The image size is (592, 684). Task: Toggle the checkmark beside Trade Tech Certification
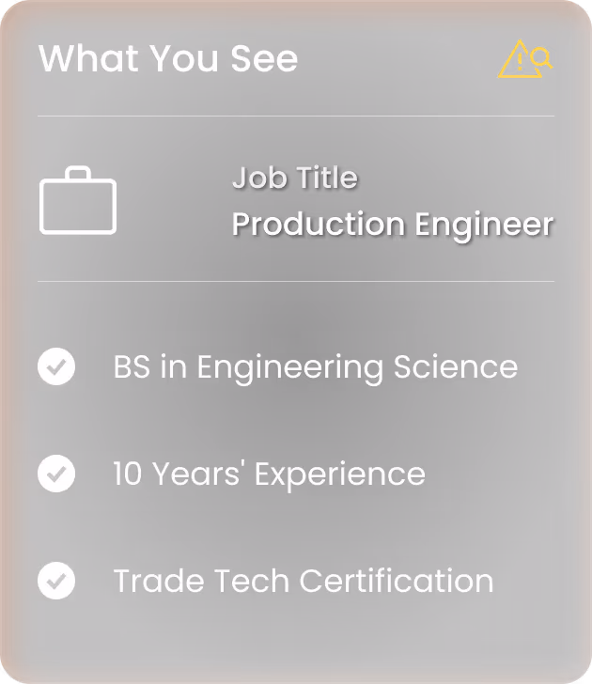[x=56, y=581]
